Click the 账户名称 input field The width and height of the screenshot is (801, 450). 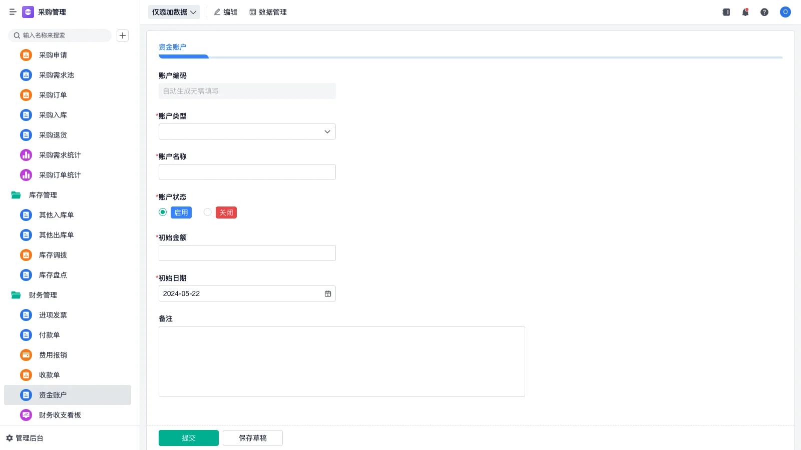click(x=247, y=172)
